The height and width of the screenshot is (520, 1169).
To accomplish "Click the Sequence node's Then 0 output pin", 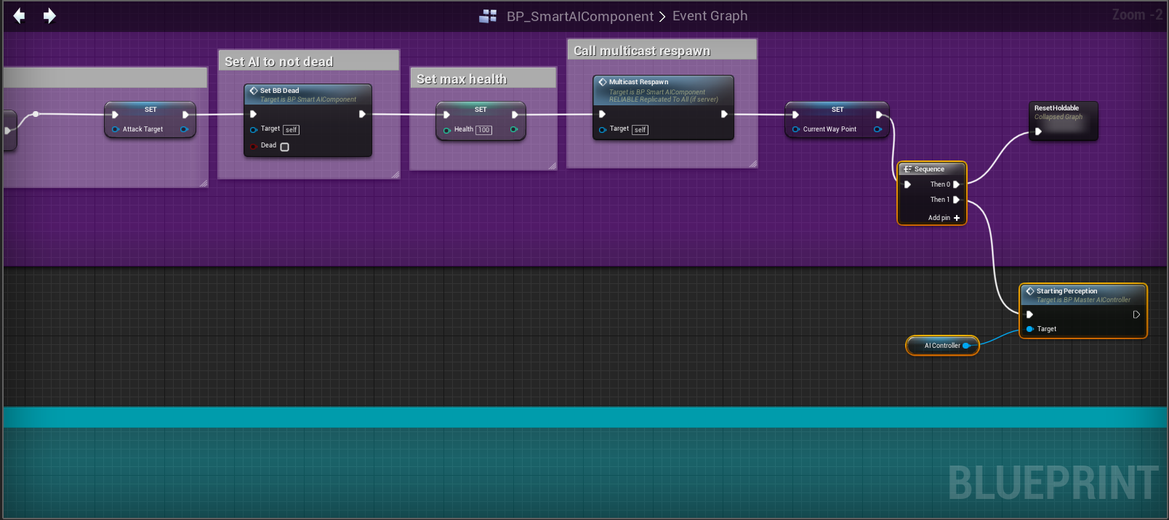I will point(956,184).
